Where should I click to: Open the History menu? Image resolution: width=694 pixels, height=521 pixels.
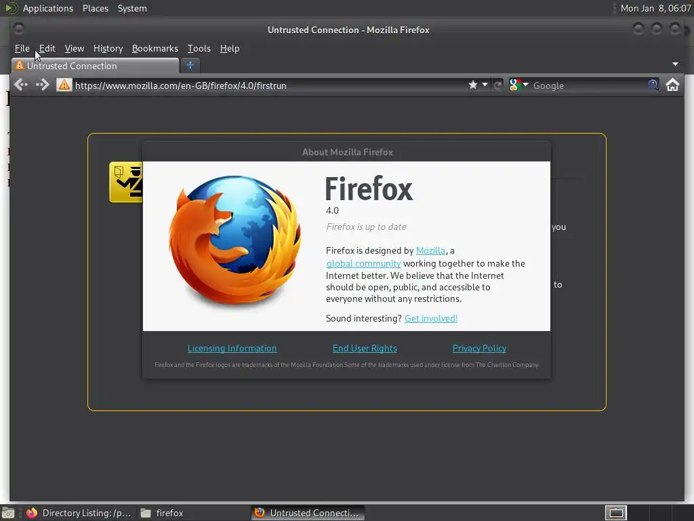108,48
